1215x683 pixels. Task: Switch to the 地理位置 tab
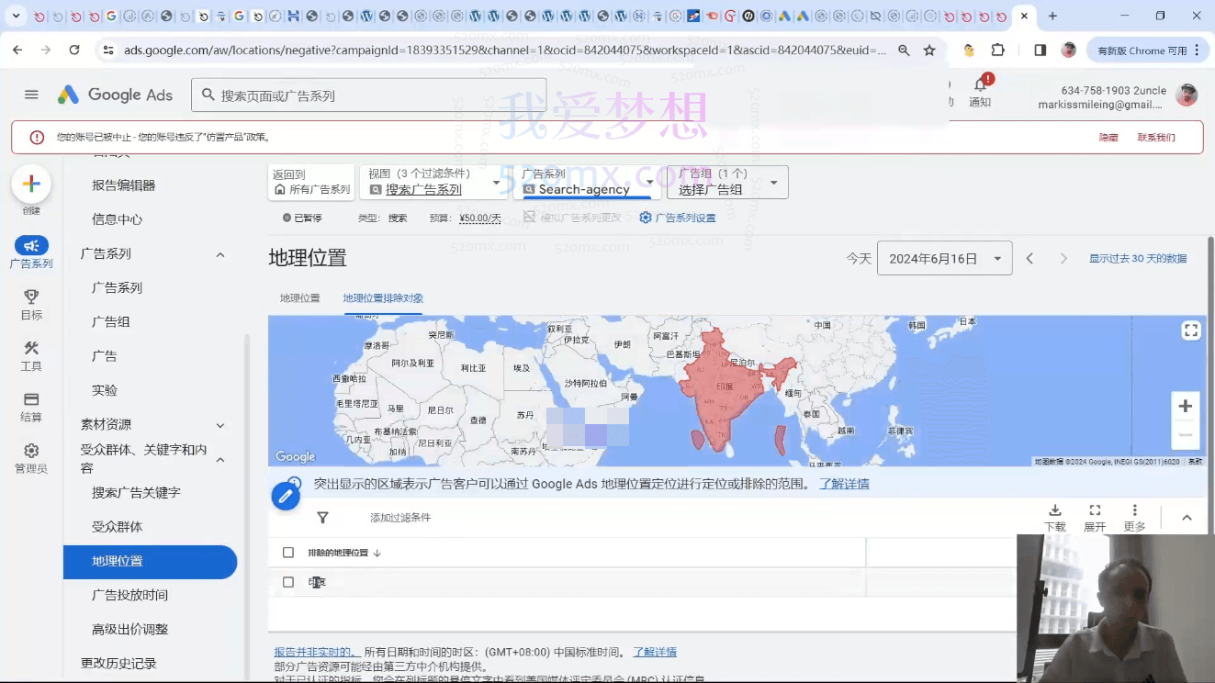(299, 298)
